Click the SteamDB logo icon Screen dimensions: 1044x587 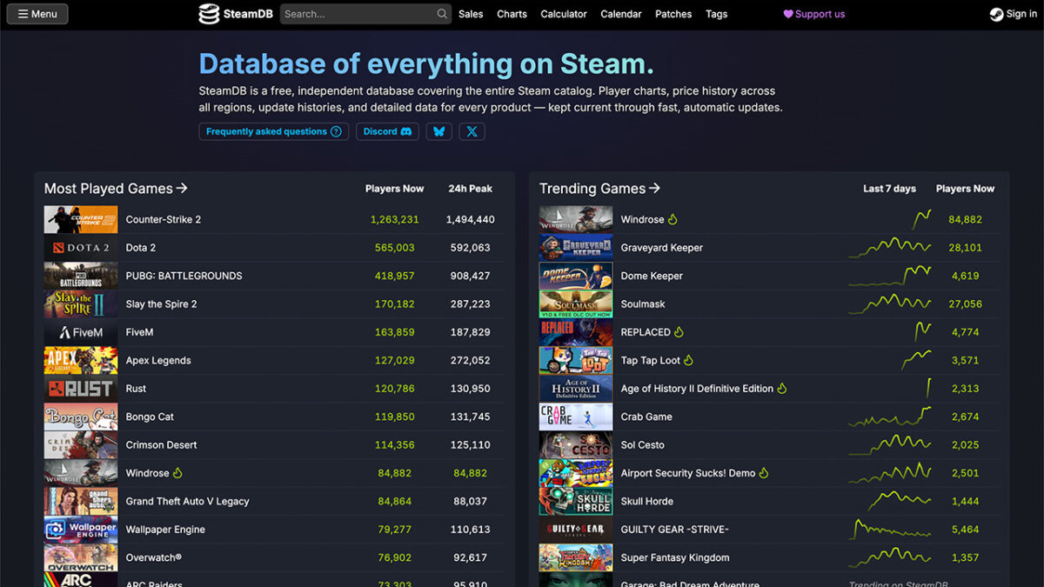click(x=208, y=14)
